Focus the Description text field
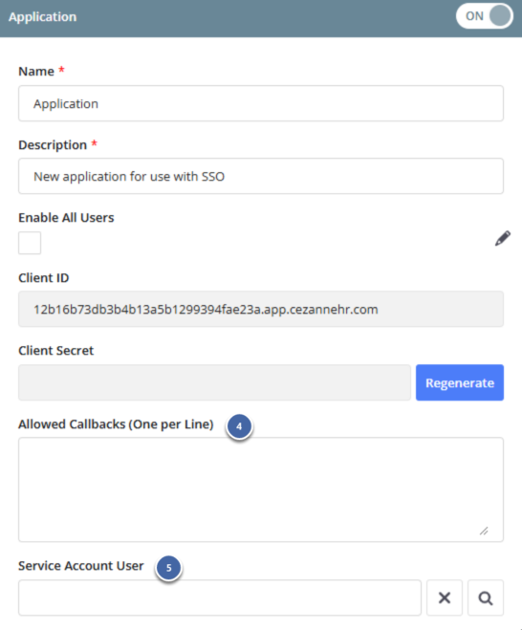Screen dimensions: 522x630 [261, 176]
